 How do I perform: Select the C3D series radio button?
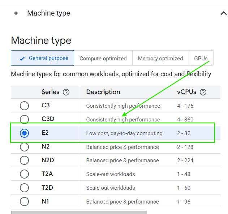(x=24, y=119)
